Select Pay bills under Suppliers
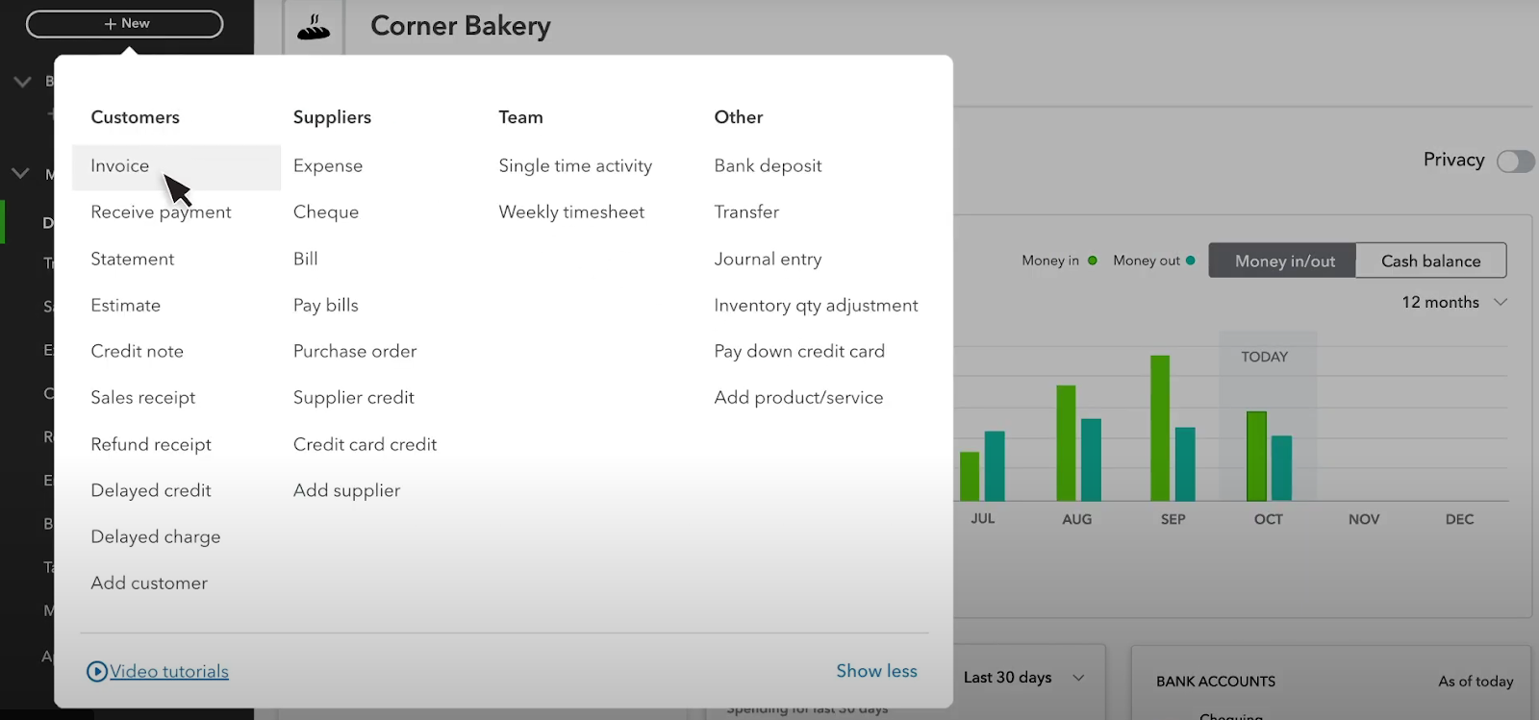Image resolution: width=1539 pixels, height=720 pixels. [325, 305]
